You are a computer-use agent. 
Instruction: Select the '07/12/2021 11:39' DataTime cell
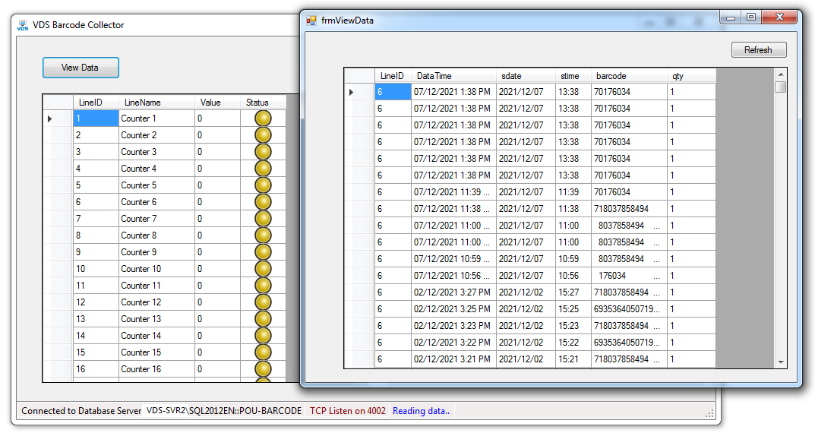tap(453, 192)
